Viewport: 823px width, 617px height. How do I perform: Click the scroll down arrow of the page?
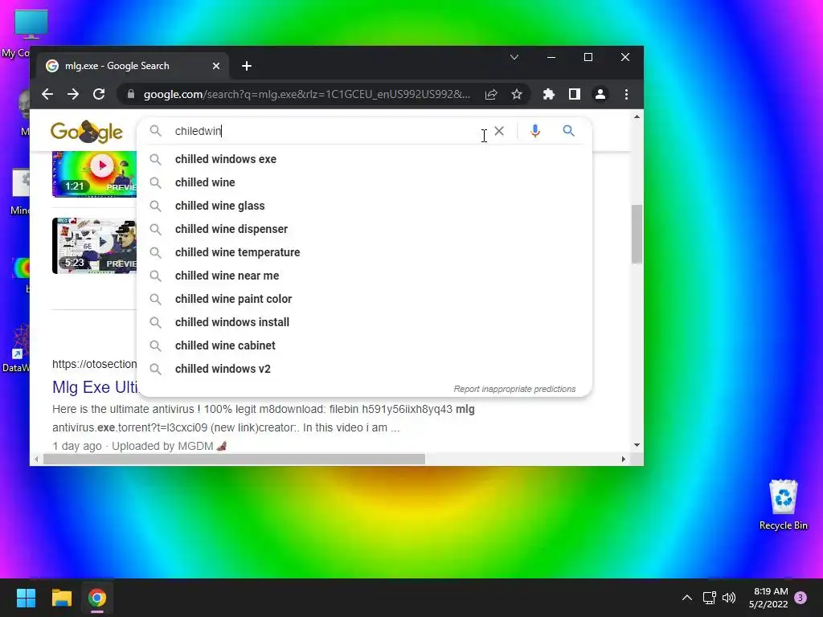click(637, 445)
